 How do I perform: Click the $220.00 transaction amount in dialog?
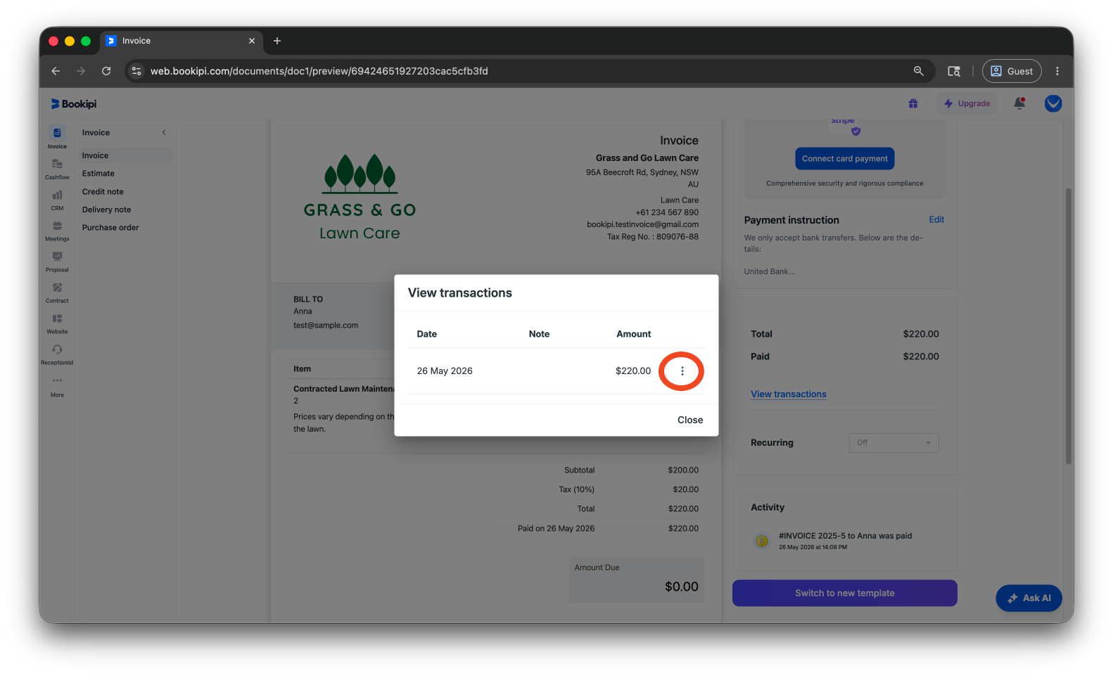coord(633,371)
